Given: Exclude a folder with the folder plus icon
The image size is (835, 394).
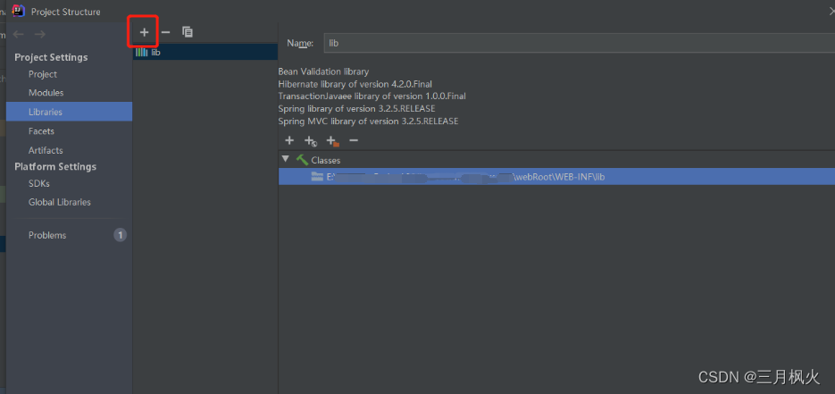Looking at the screenshot, I should coord(333,141).
